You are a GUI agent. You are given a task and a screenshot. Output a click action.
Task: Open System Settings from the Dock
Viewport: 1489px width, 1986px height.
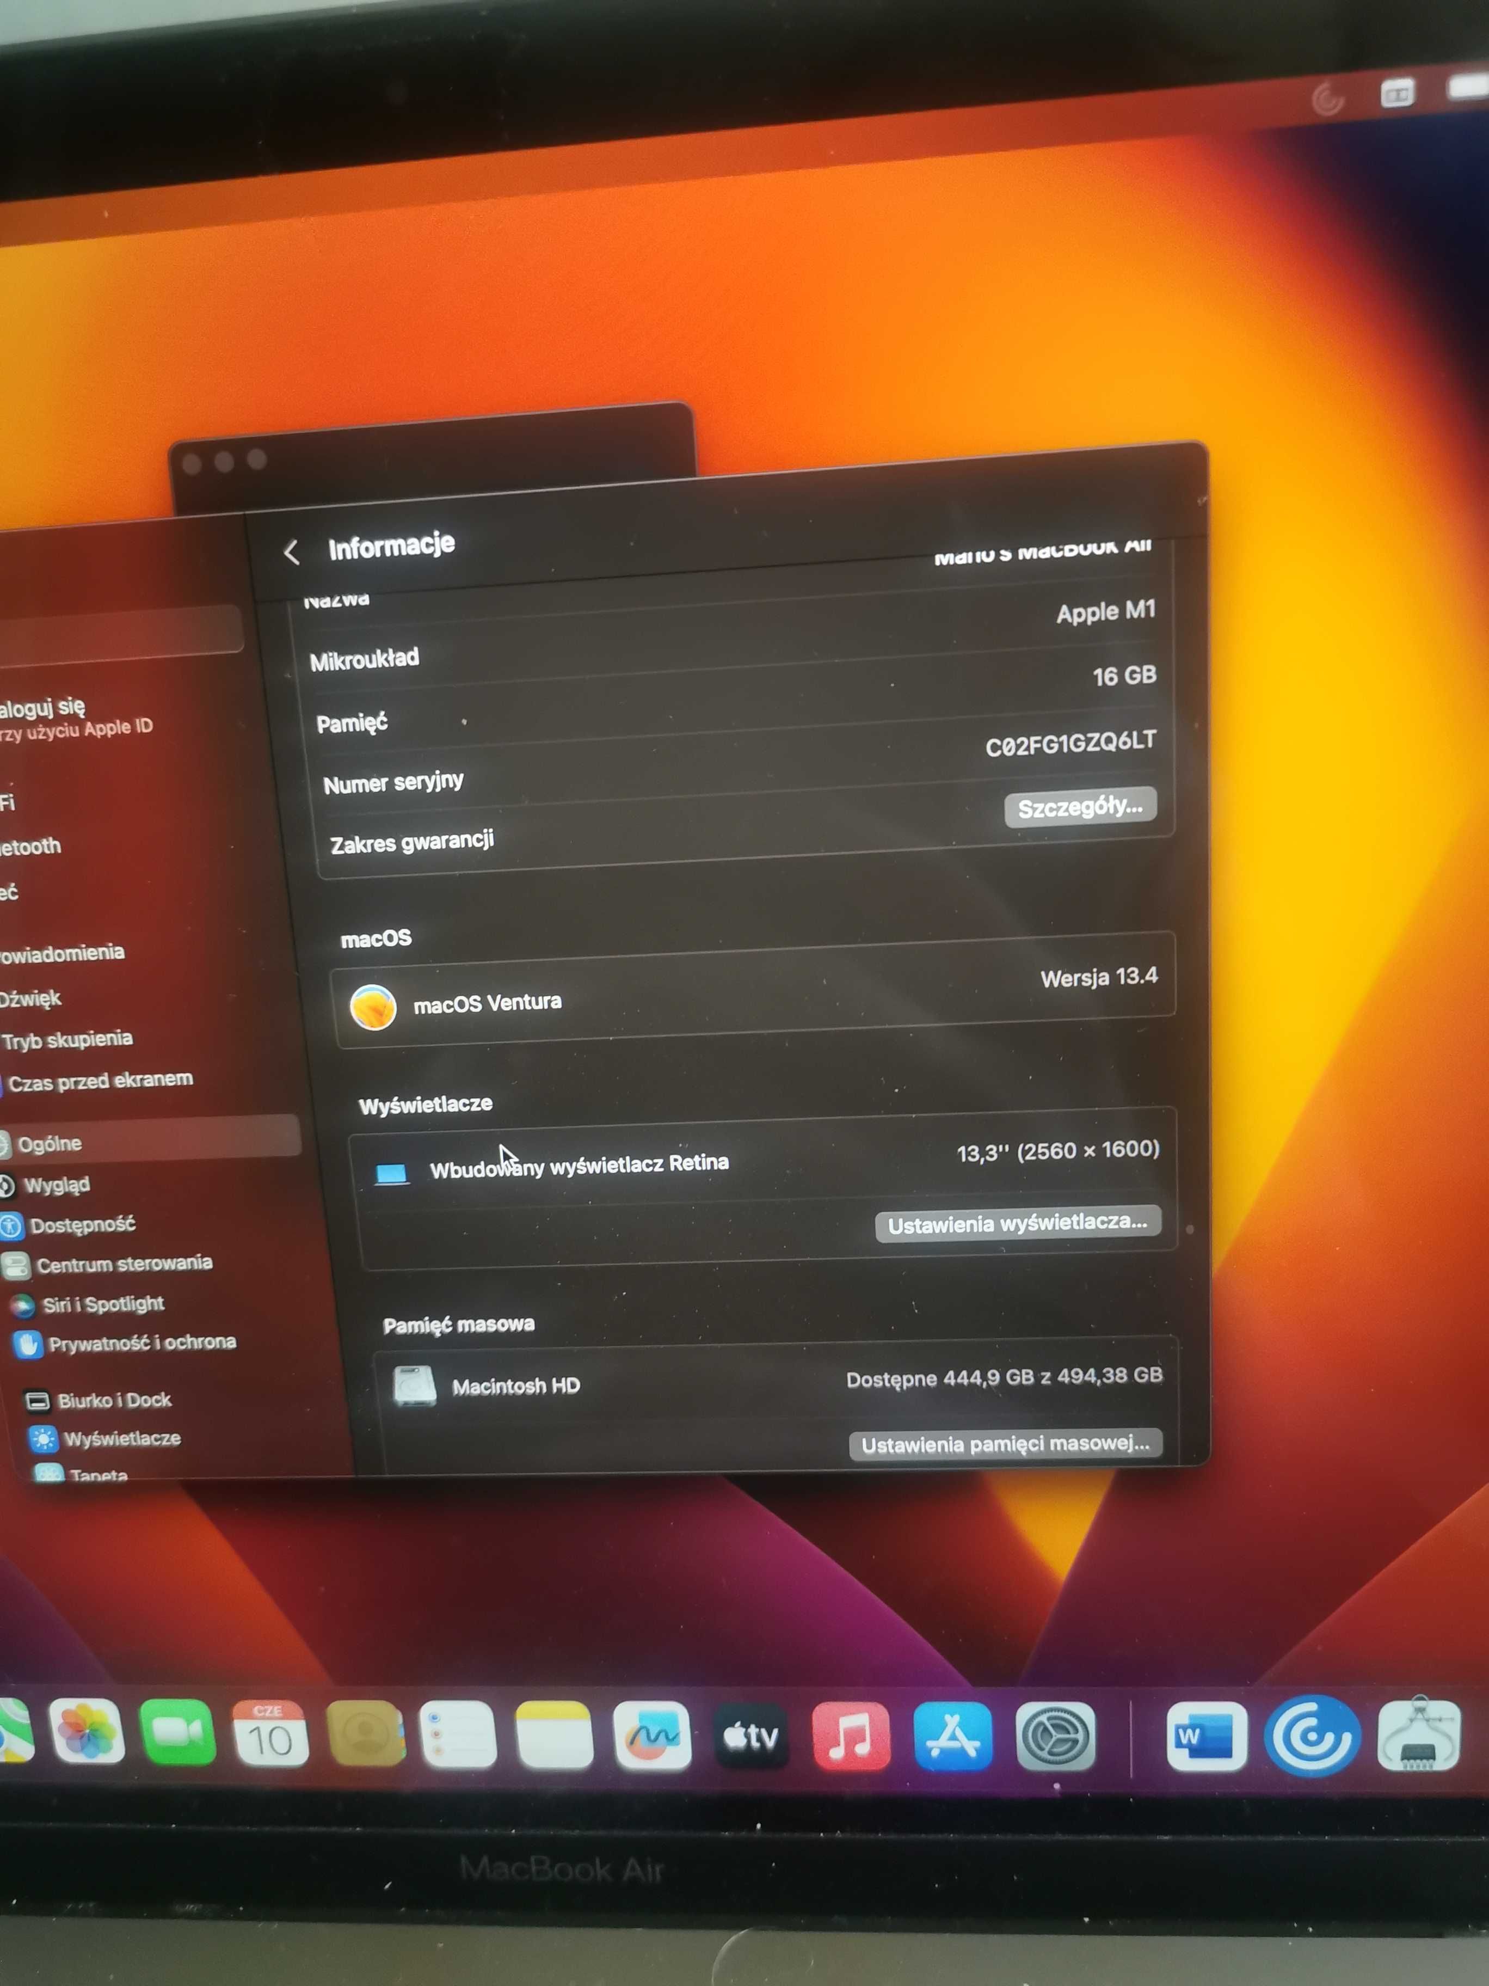tap(1055, 1737)
